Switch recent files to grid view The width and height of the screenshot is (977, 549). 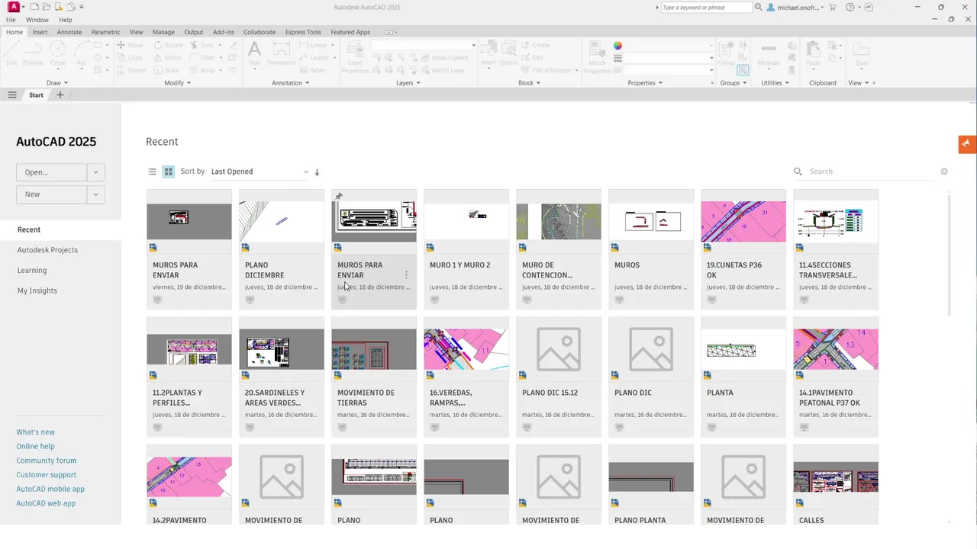click(169, 172)
